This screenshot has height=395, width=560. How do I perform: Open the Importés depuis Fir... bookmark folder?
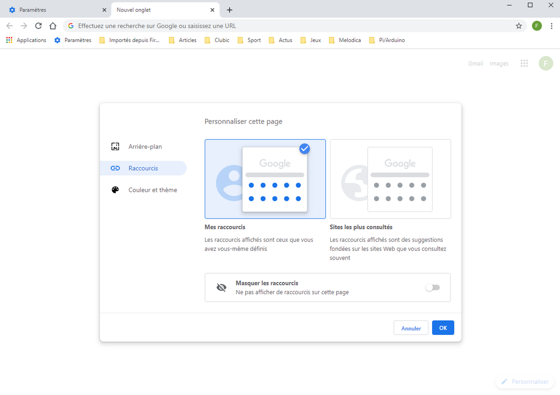129,40
